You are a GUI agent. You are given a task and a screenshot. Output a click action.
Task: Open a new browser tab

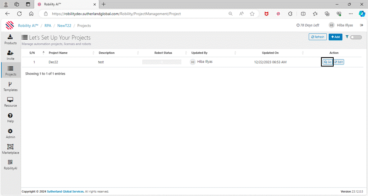pyautogui.click(x=103, y=4)
